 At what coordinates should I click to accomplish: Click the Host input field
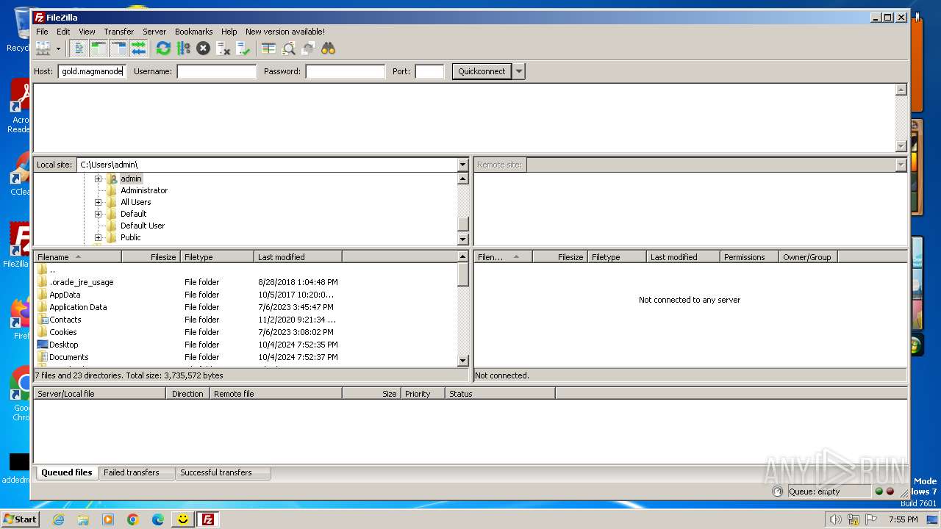pos(92,71)
